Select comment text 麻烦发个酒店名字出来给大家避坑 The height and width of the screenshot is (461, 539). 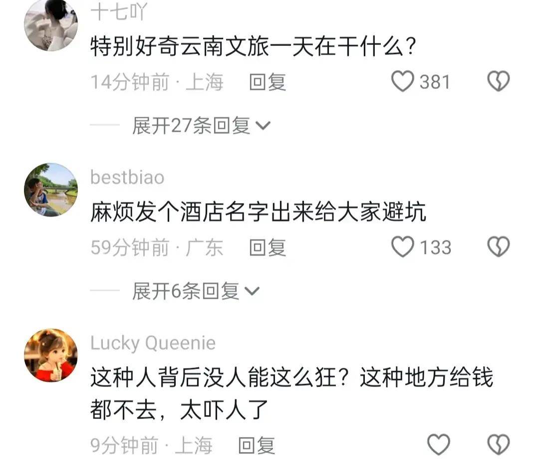258,212
